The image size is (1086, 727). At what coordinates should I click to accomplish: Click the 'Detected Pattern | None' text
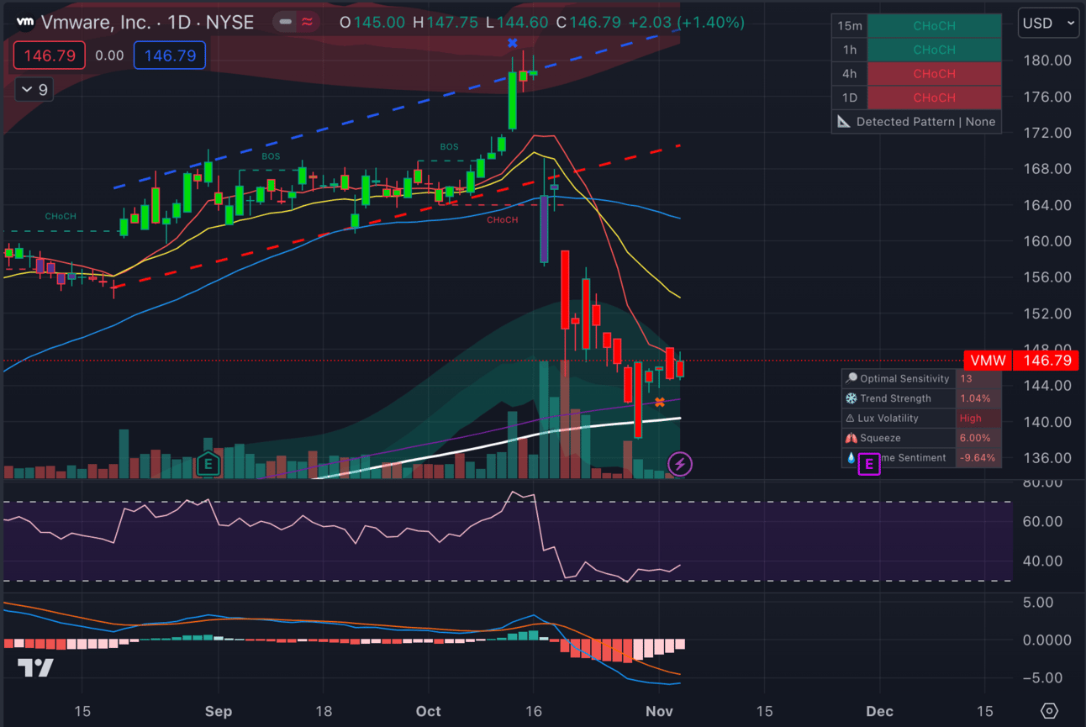[925, 122]
